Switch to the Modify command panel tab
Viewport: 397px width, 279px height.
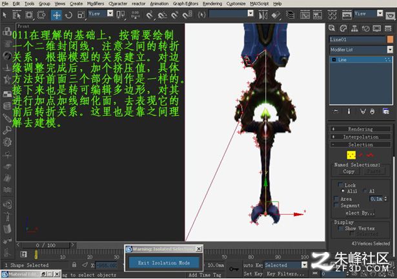343,28
